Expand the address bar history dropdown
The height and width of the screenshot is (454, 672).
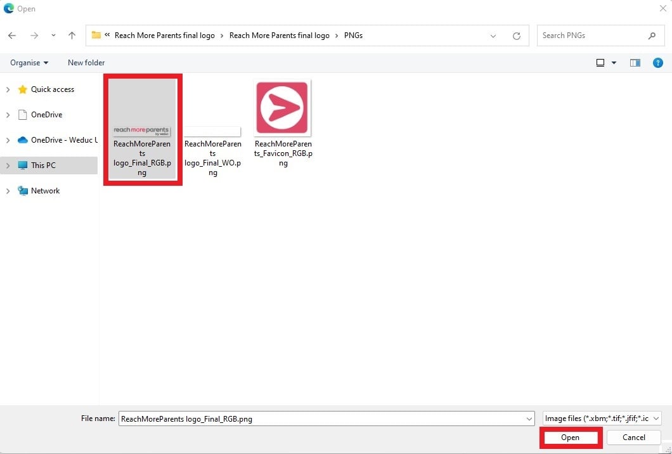coord(493,36)
